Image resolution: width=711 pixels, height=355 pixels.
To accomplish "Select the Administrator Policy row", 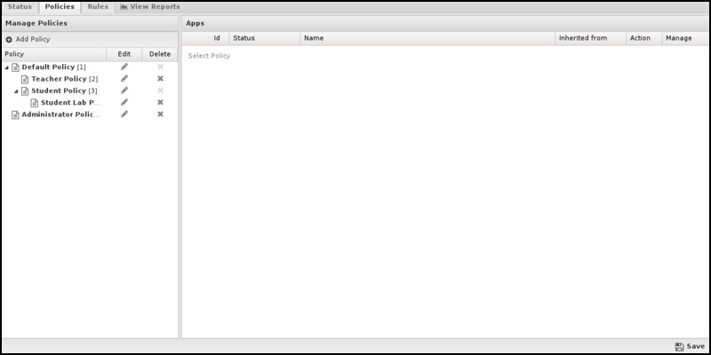I will point(91,114).
